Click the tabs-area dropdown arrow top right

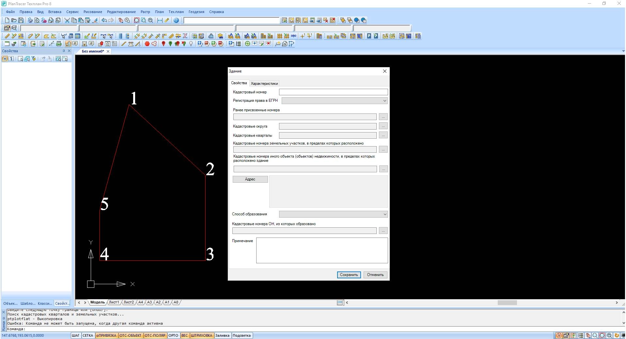(x=623, y=51)
